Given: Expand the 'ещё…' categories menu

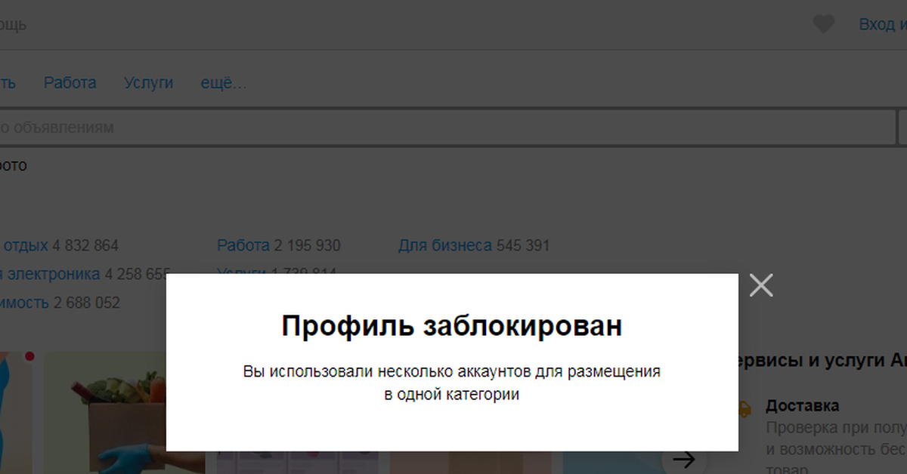Looking at the screenshot, I should click(x=223, y=83).
